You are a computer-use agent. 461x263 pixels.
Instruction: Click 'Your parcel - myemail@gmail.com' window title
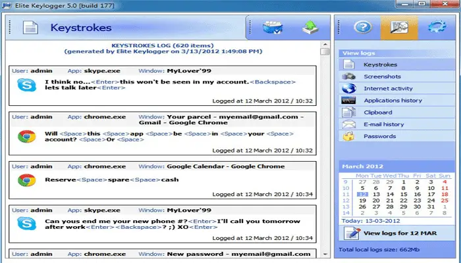point(222,120)
